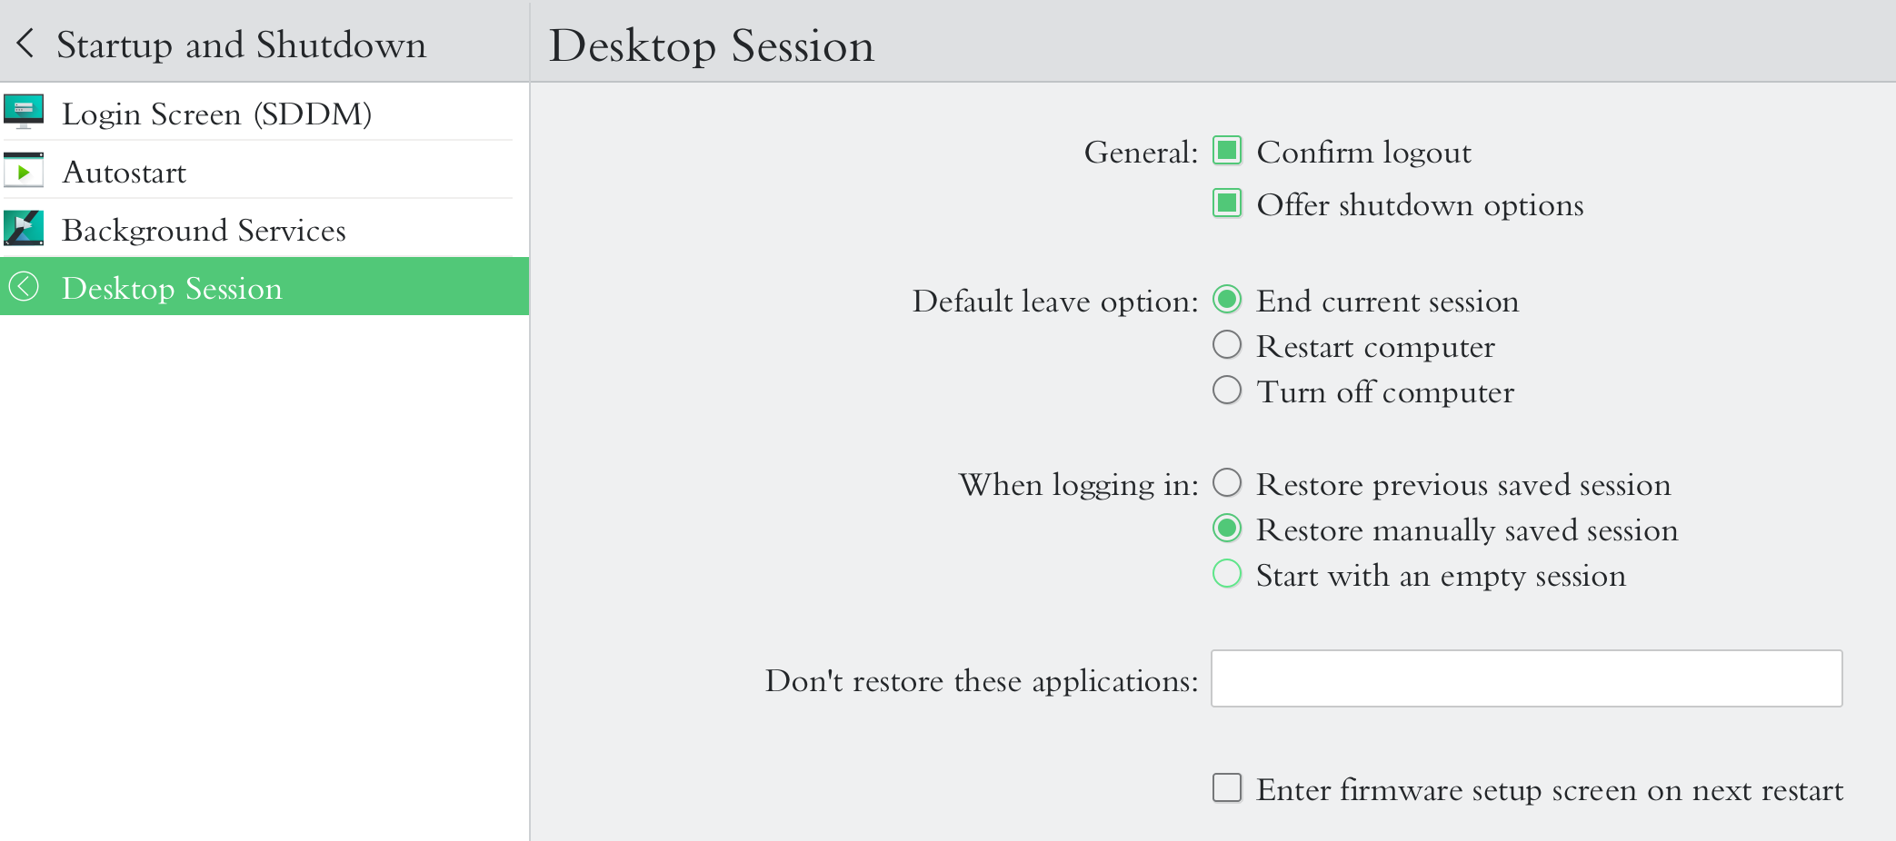Screen dimensions: 1896x841
Task: Enable Enter firmware setup screen on next restart
Action: [1226, 789]
